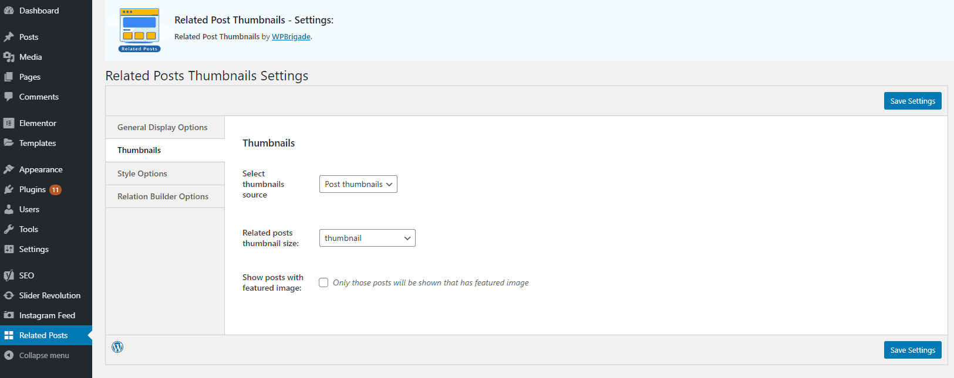The width and height of the screenshot is (954, 378).
Task: Click the Collapse menu arrow icon
Action: [x=9, y=355]
